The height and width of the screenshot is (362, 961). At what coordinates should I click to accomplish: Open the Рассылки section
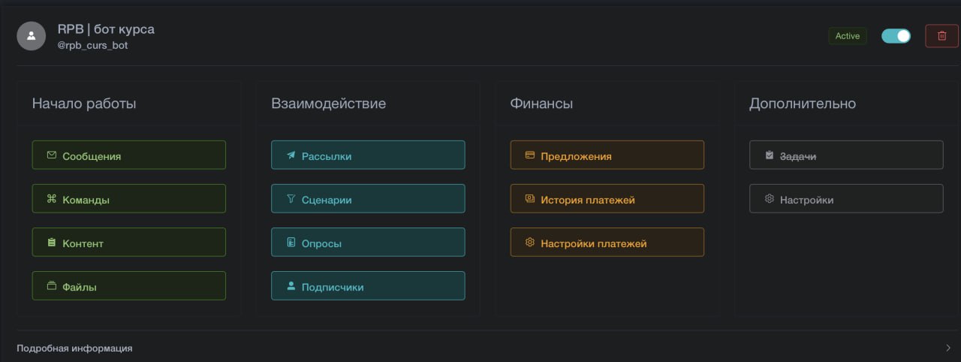(x=368, y=155)
